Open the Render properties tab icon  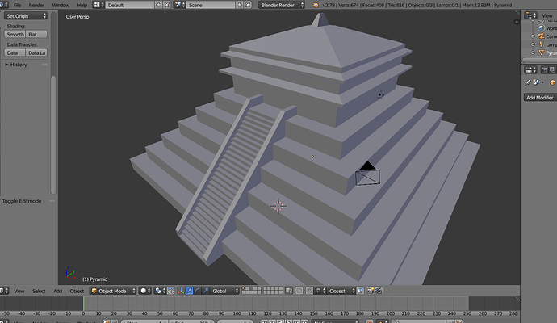[x=544, y=70]
